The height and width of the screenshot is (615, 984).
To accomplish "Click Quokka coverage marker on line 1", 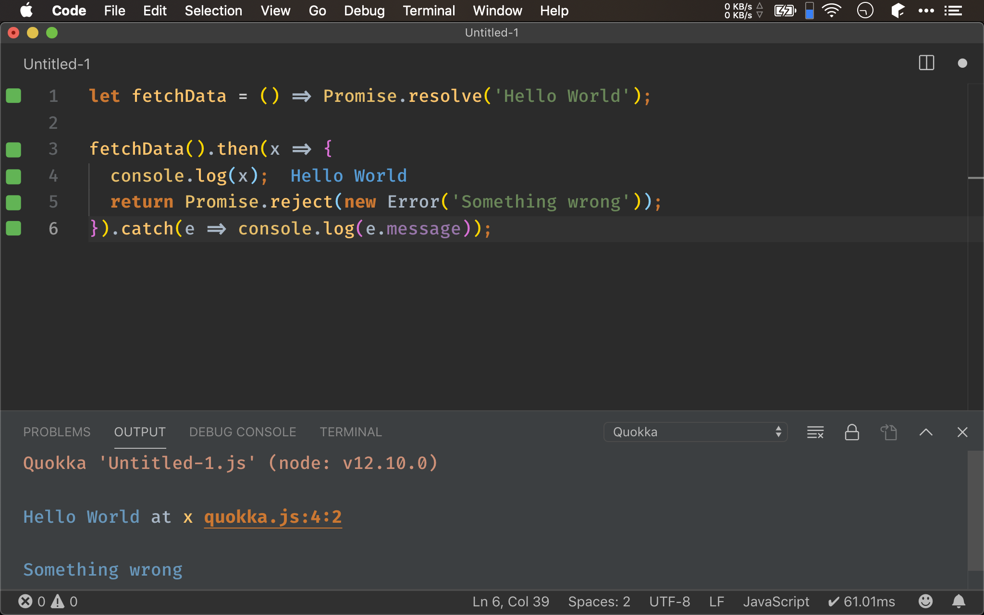I will tap(13, 96).
